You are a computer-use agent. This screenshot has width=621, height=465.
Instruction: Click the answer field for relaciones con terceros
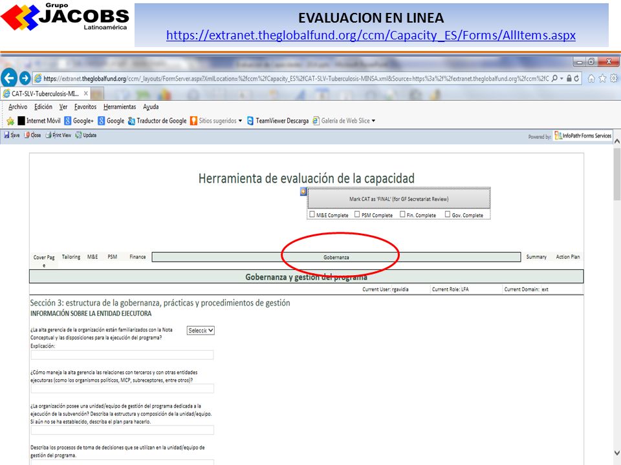(122, 388)
